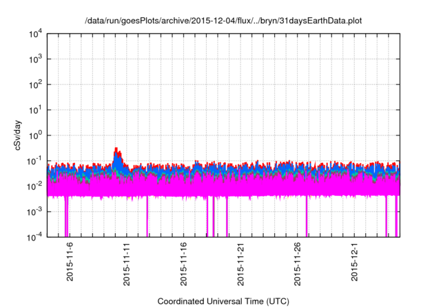
Task: Click the 2015-12-1 date tick label
Action: point(354,261)
